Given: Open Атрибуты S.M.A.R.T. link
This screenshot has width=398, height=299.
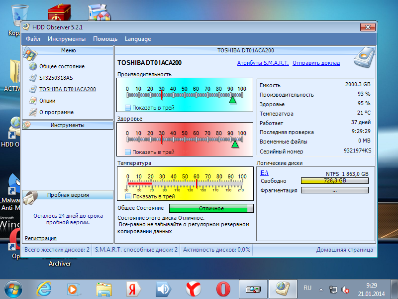Looking at the screenshot, I should coord(263,63).
